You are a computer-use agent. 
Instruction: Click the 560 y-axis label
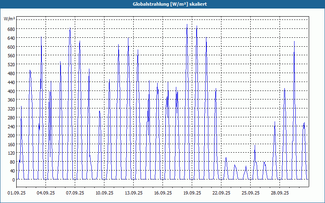point(11,56)
